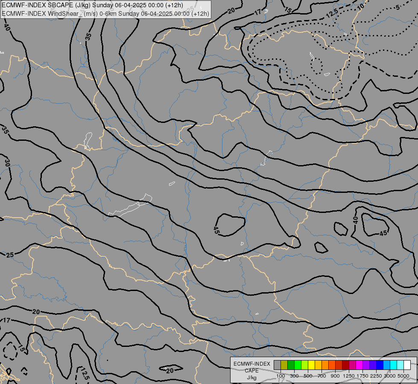Pick the dark green CAPE legend swatch
This screenshot has width=418, height=384.
[291, 365]
